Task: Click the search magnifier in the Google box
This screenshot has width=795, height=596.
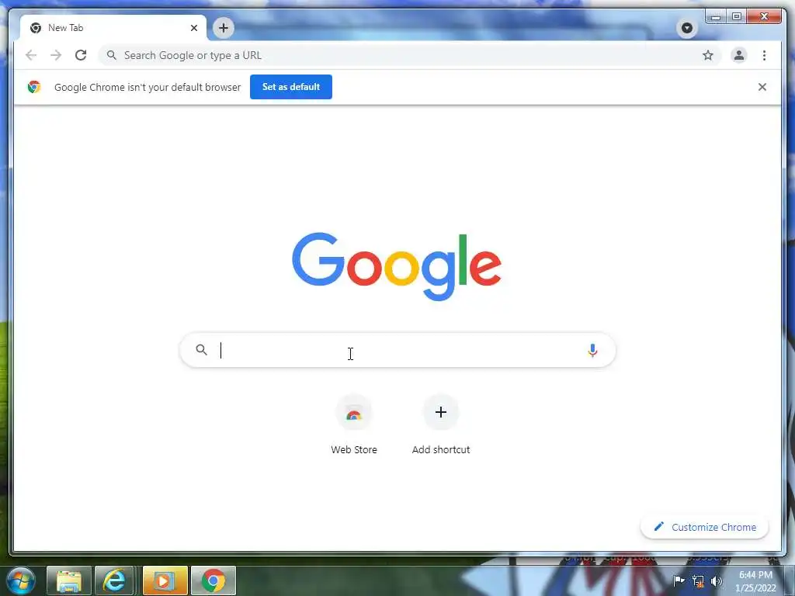Action: click(201, 350)
